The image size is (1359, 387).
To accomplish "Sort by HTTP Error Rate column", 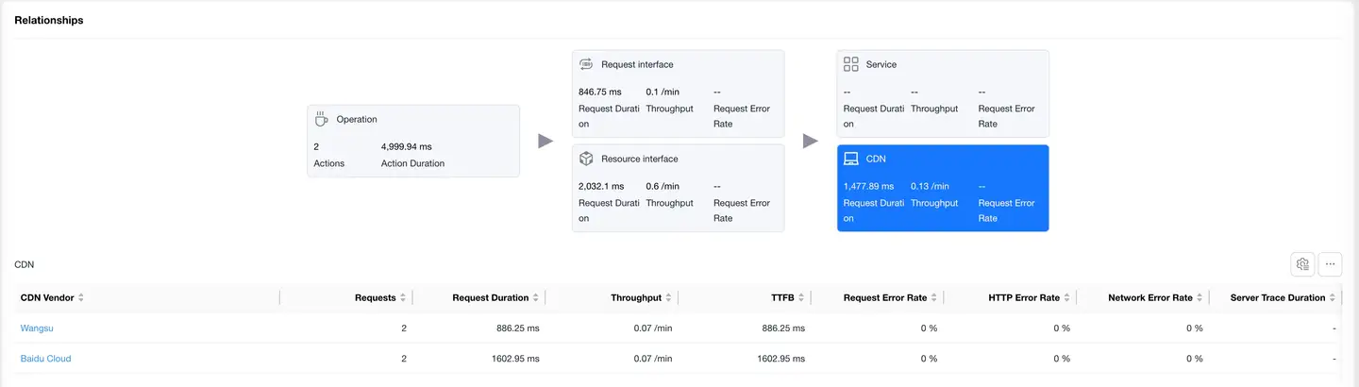I will 1068,298.
